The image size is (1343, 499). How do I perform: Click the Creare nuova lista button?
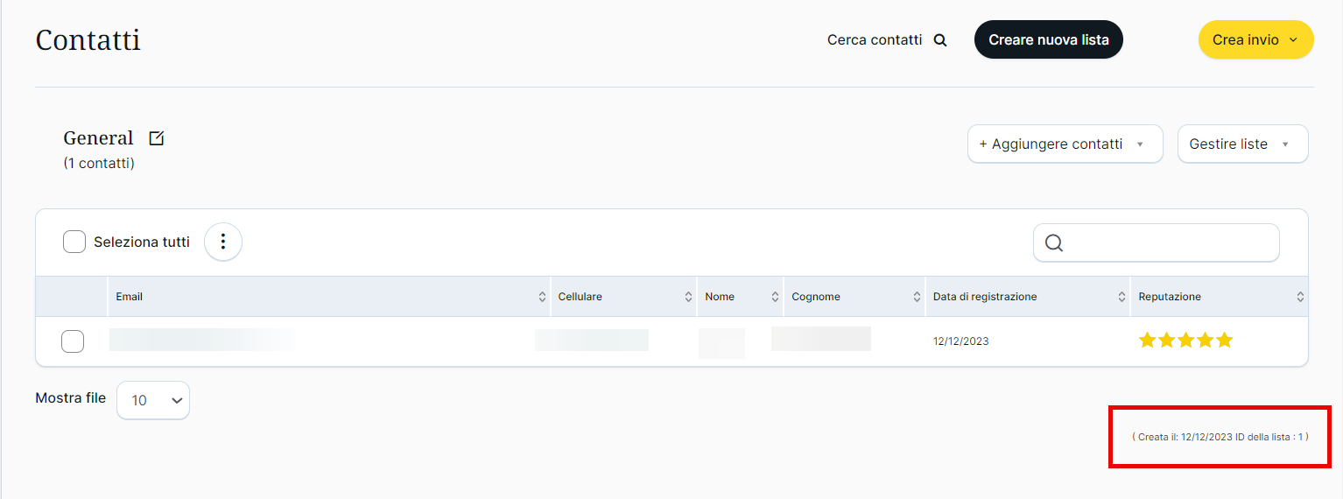[1048, 40]
